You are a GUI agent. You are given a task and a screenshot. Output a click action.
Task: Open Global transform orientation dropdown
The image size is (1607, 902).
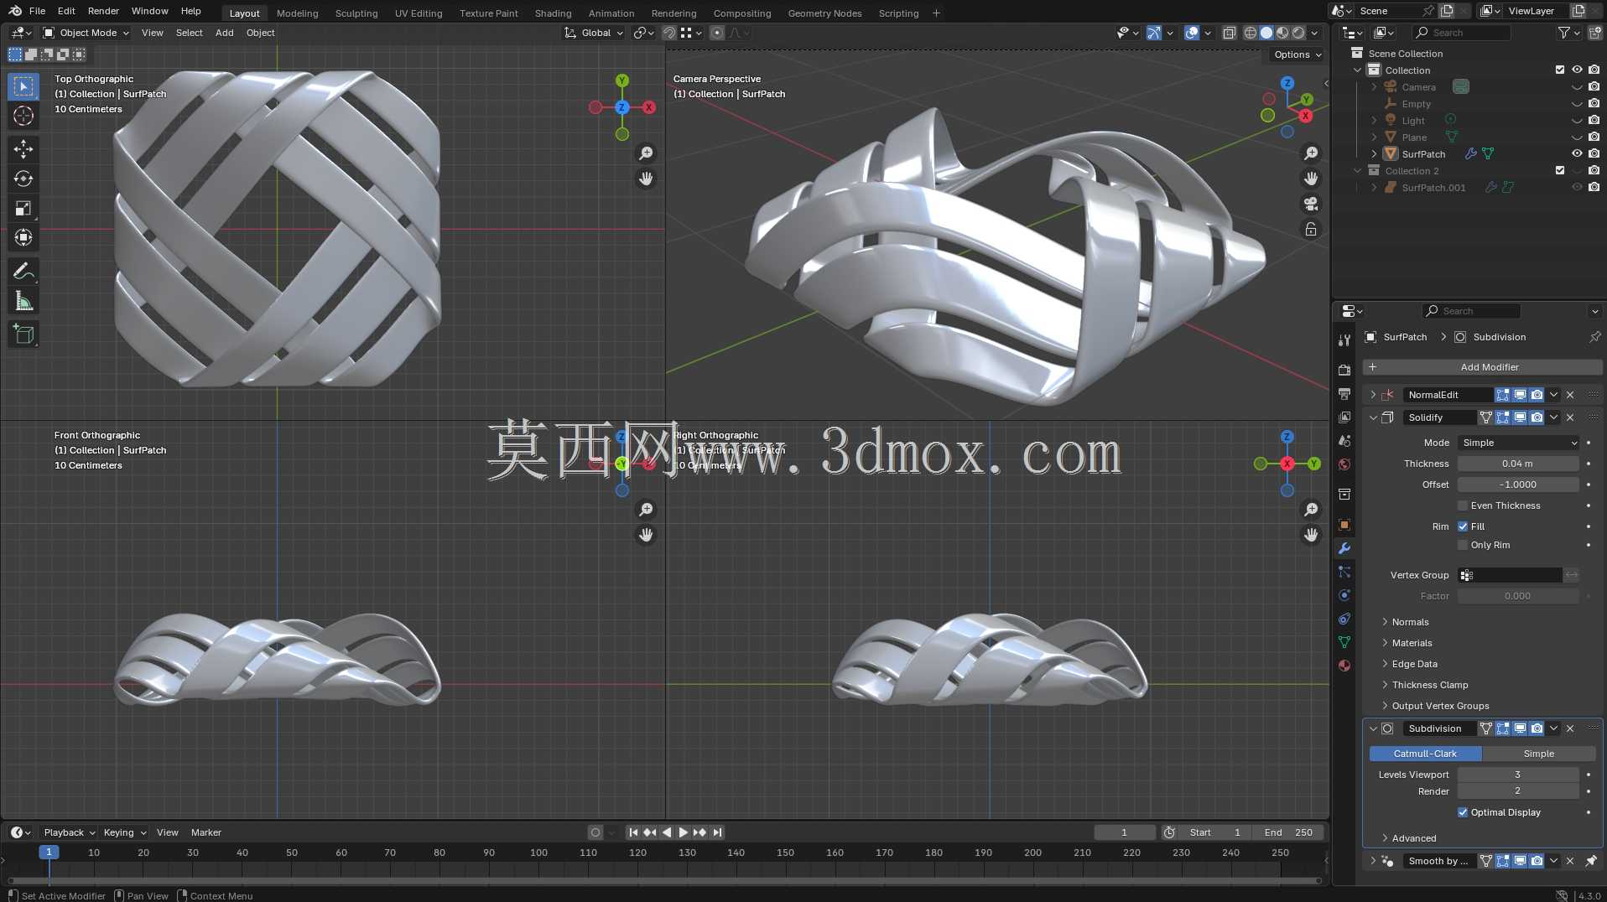tap(594, 33)
